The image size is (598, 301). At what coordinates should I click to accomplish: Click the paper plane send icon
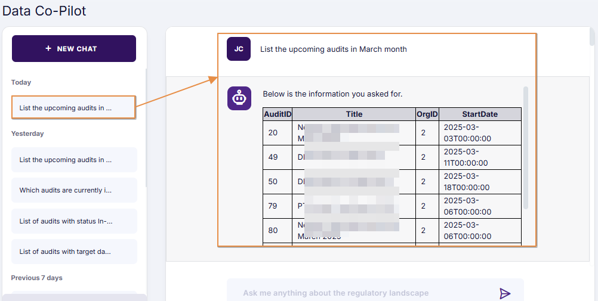[505, 293]
